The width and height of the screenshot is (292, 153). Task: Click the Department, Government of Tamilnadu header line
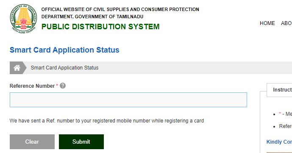(92, 17)
